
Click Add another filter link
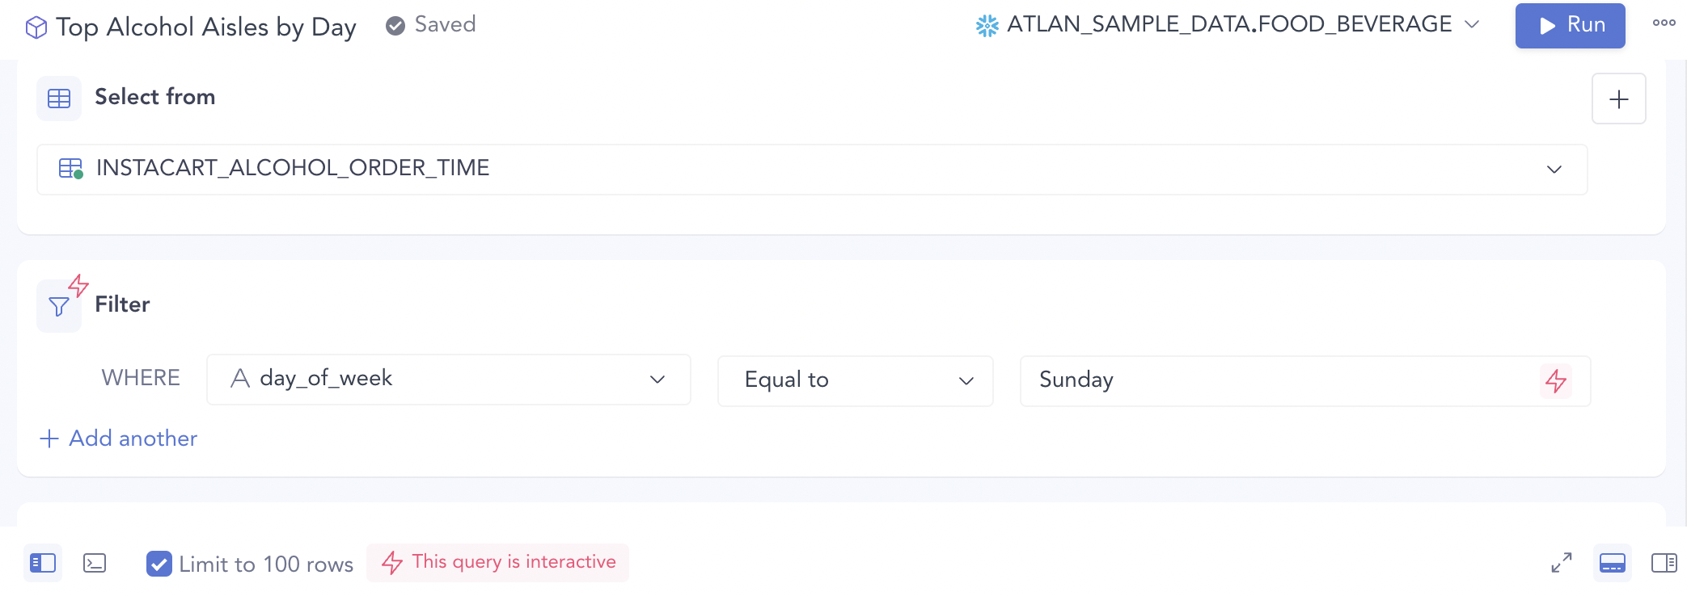[x=119, y=439]
